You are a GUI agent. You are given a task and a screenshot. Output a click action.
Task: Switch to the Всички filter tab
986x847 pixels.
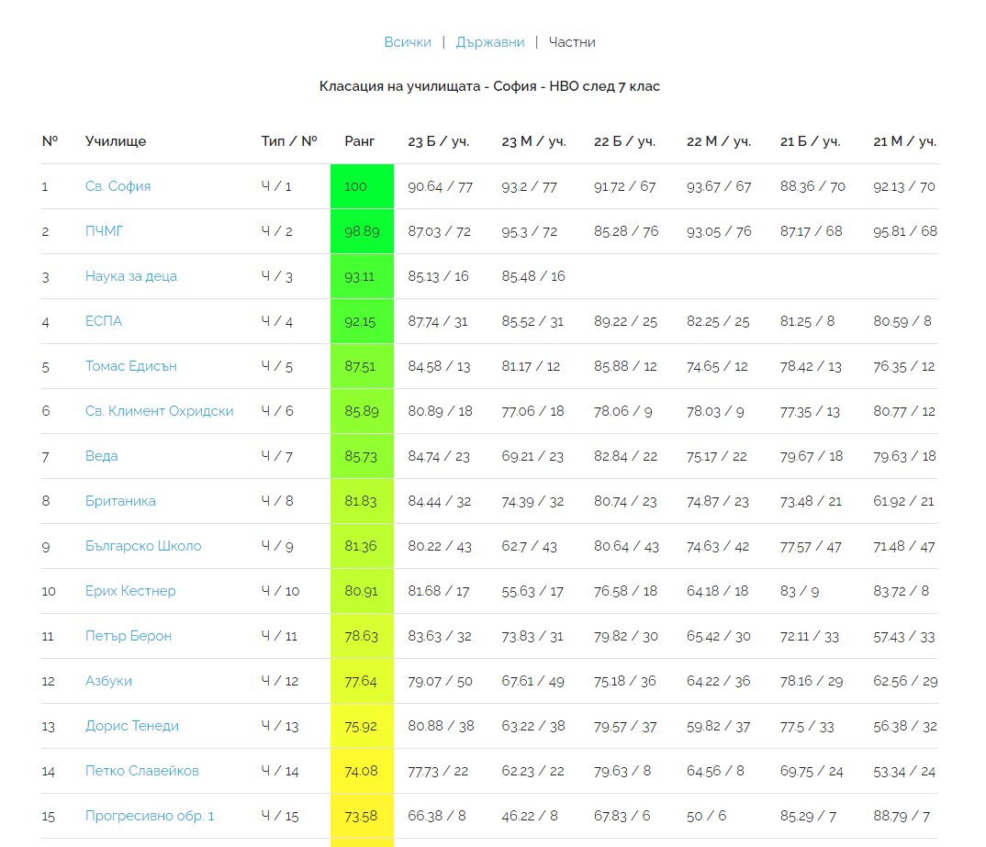407,42
